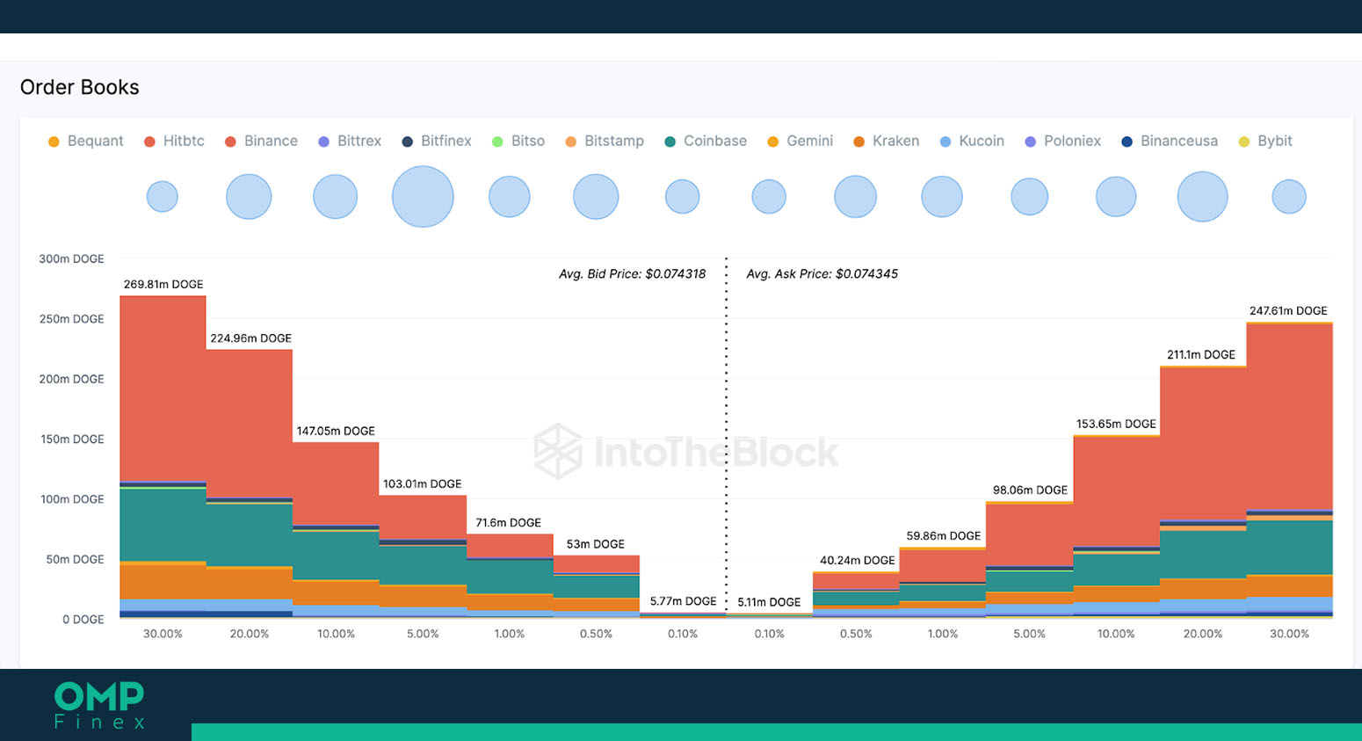
Task: Click the 50m DOGE axis label
Action: click(75, 559)
